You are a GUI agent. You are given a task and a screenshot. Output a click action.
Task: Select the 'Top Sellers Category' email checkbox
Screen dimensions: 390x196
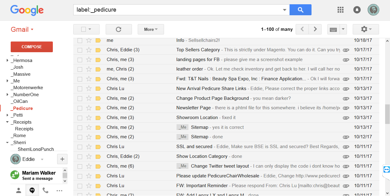click(80, 50)
